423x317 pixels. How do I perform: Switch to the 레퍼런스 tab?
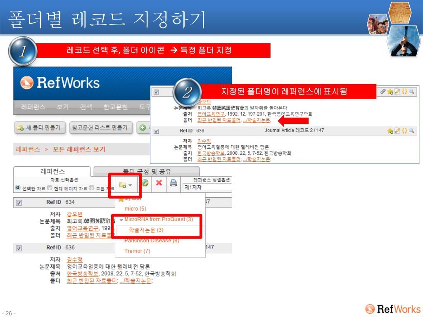tap(52, 171)
